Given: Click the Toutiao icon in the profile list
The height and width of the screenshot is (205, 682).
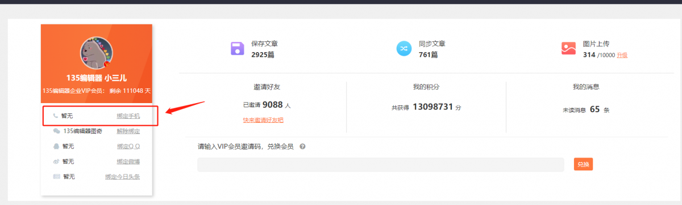Looking at the screenshot, I should [x=56, y=177].
